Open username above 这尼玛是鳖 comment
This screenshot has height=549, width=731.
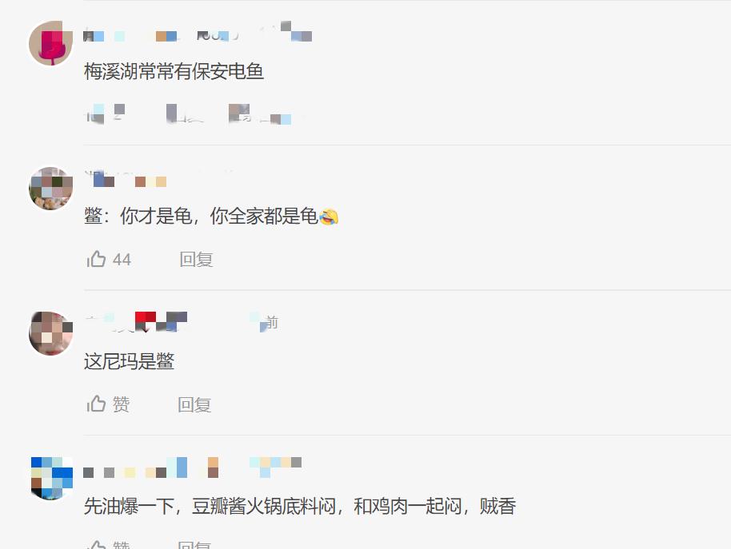[x=137, y=322]
